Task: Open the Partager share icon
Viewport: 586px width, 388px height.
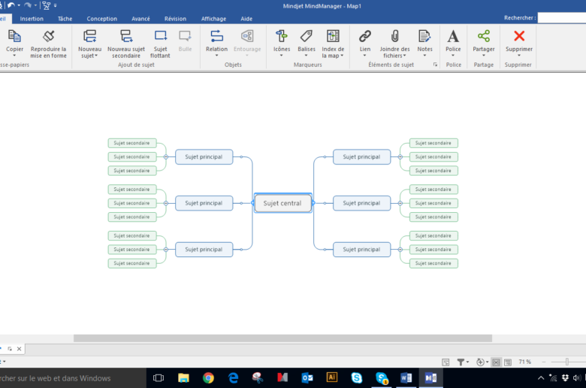Action: point(484,36)
